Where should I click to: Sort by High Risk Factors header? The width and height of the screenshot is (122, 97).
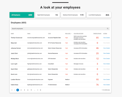(79, 33)
